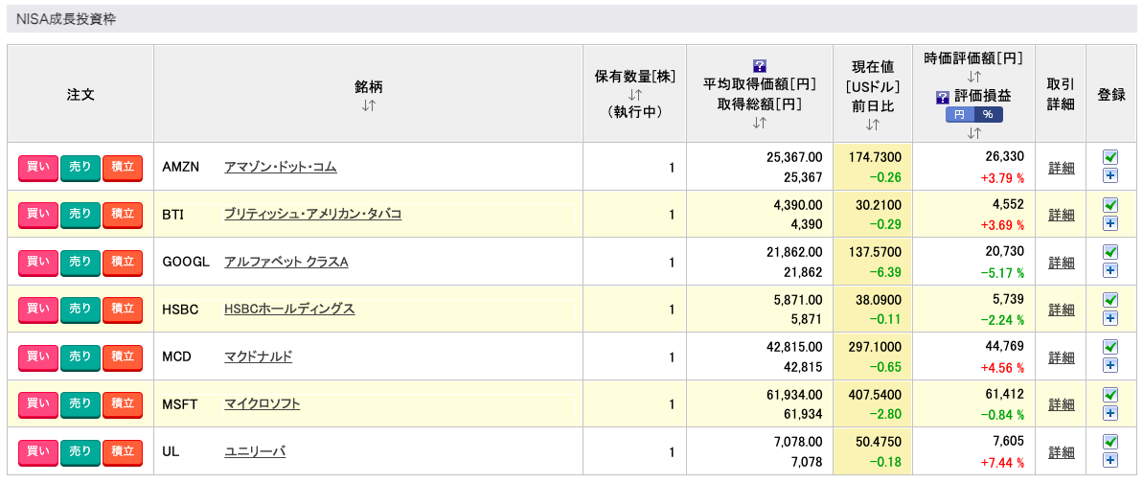1143x483 pixels.
Task: Open 詳細 link for GOOGL
Action: 1061,263
